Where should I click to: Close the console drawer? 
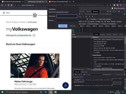tap(124, 72)
